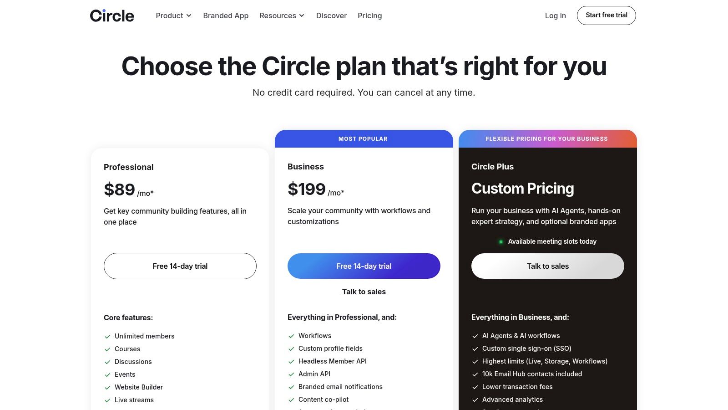728x410 pixels.
Task: Click the Log in link
Action: 555,15
